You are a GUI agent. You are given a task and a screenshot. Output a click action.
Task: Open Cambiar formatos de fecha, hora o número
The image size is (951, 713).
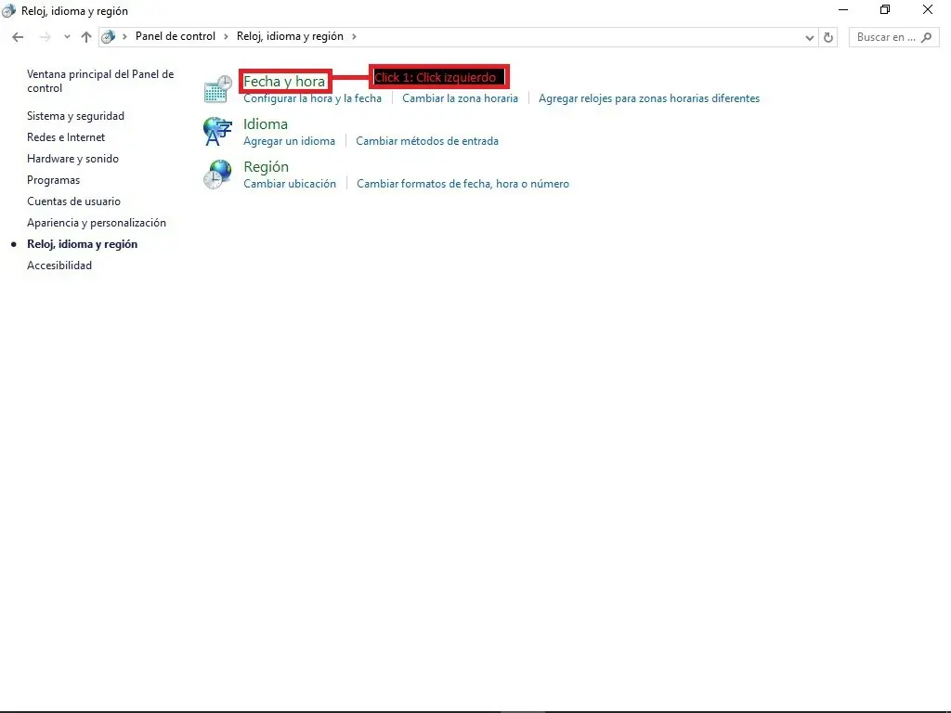coord(462,184)
